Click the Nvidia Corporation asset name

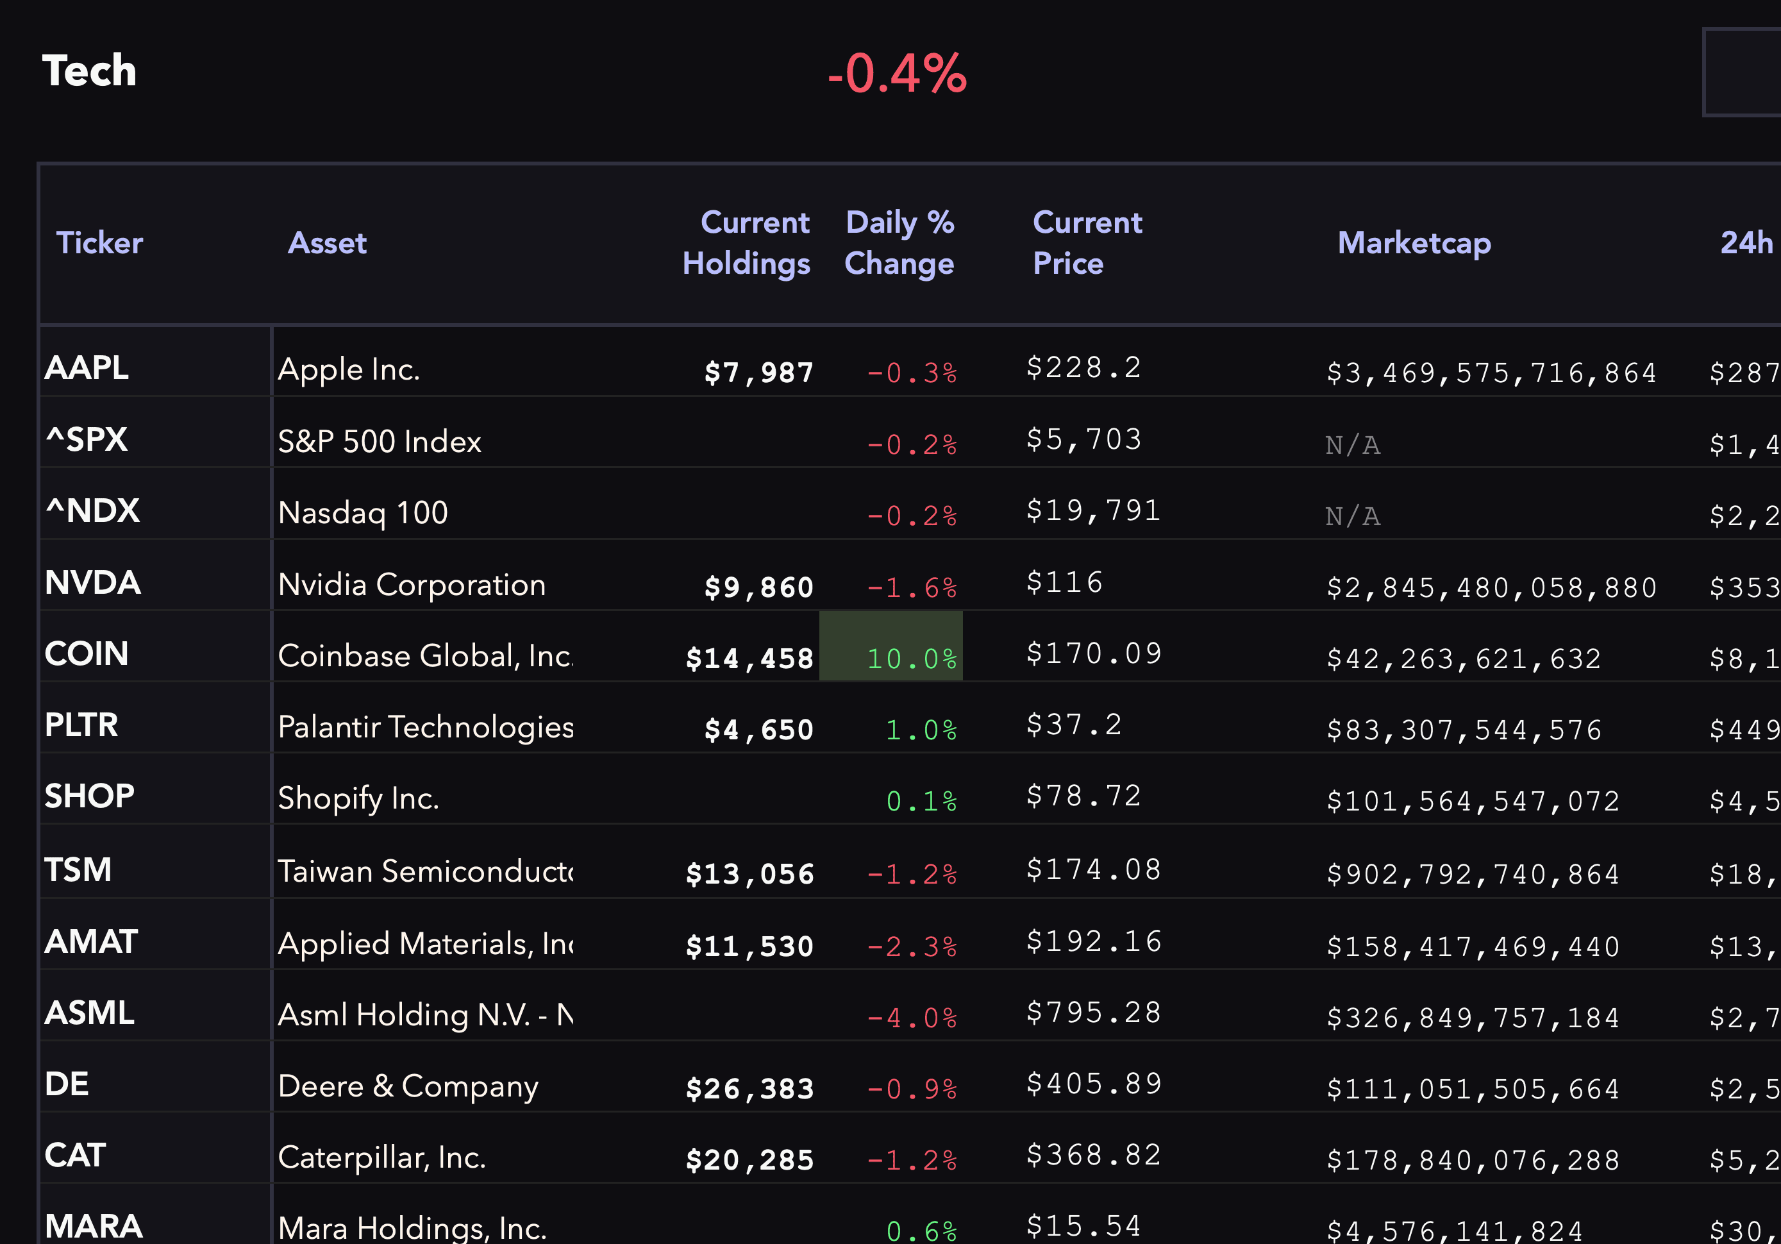(412, 584)
